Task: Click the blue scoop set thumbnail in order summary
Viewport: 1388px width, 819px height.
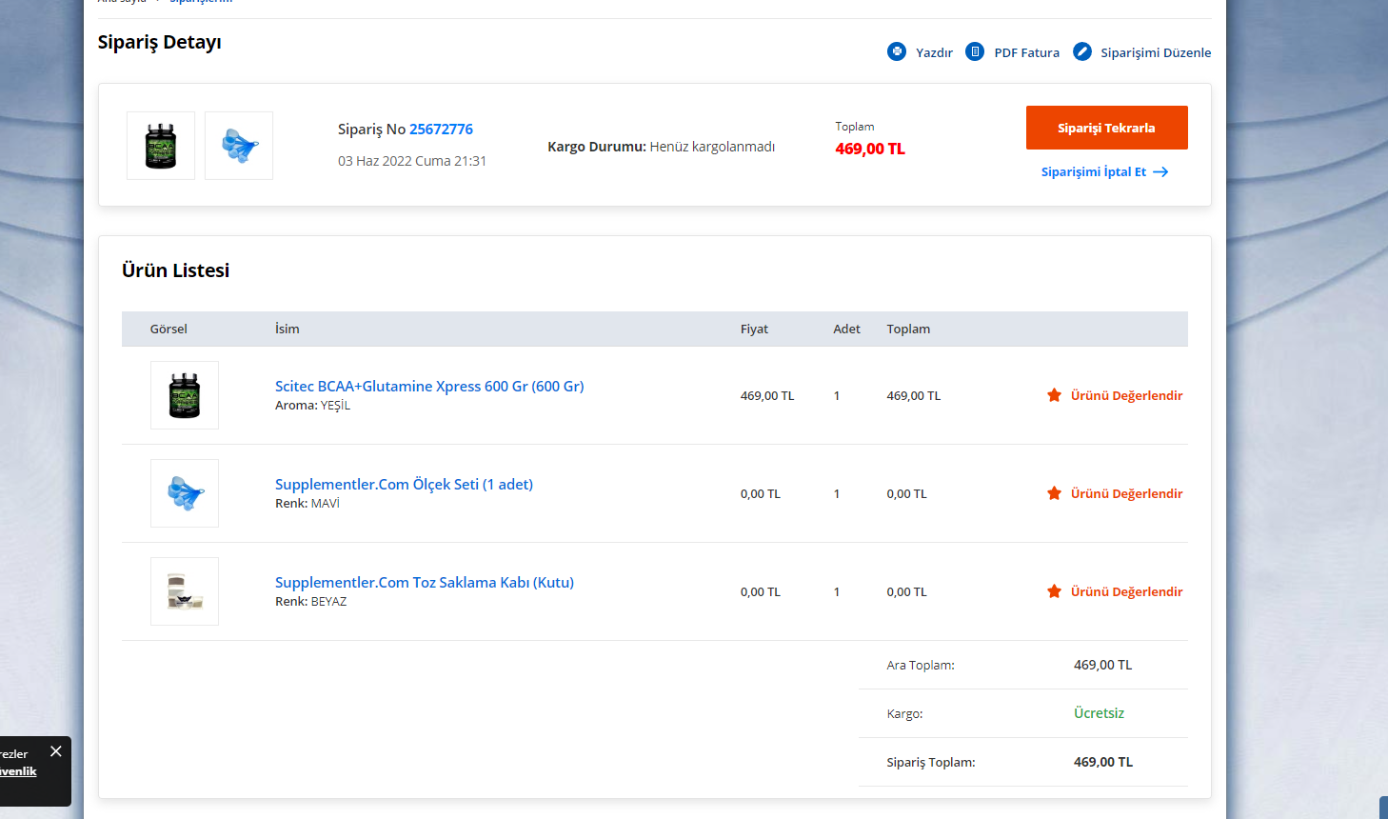Action: pyautogui.click(x=239, y=146)
